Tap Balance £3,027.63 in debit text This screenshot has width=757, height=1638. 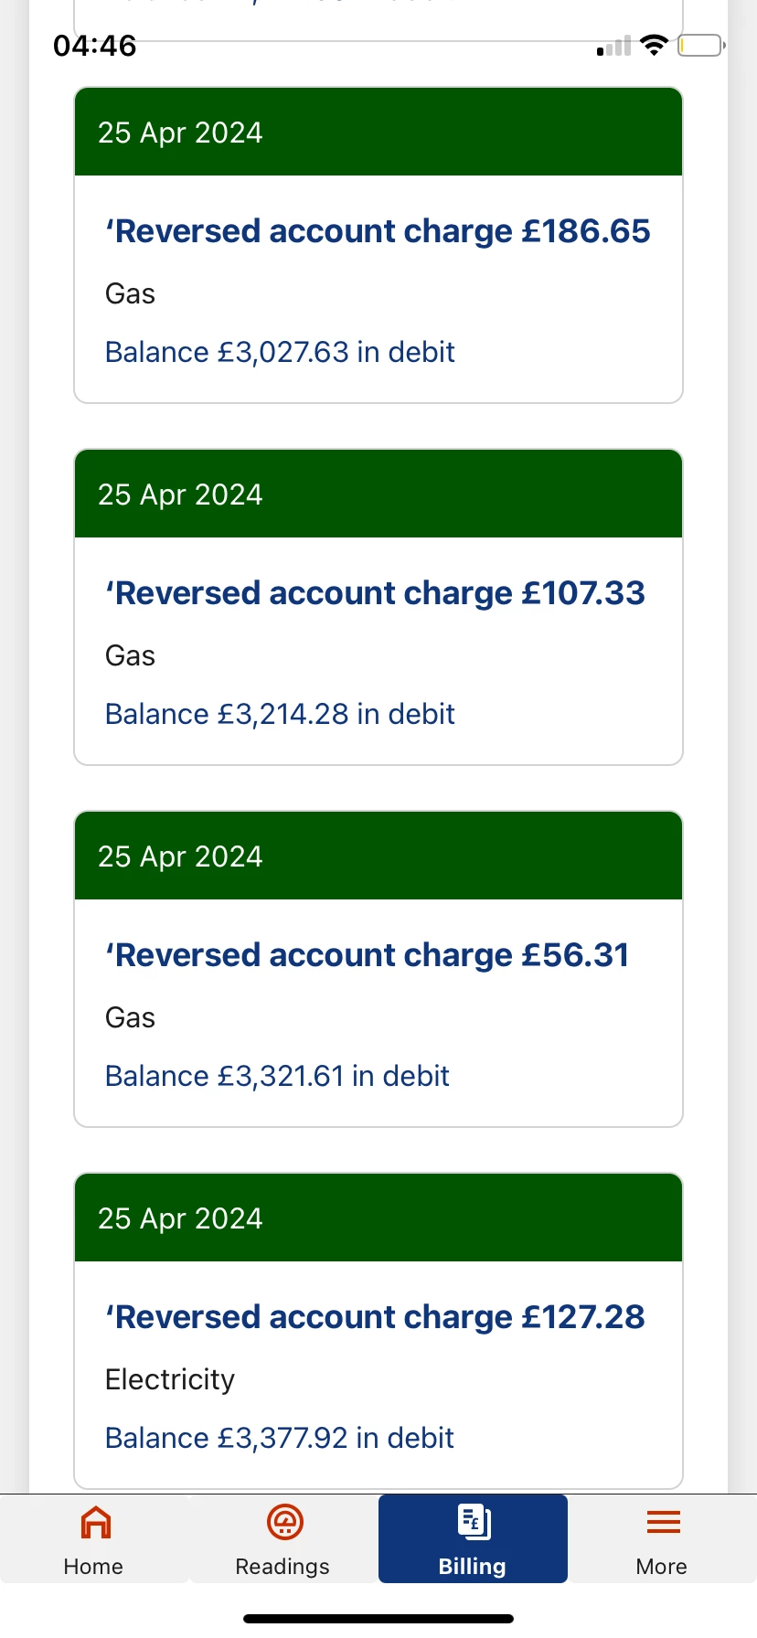click(x=280, y=352)
